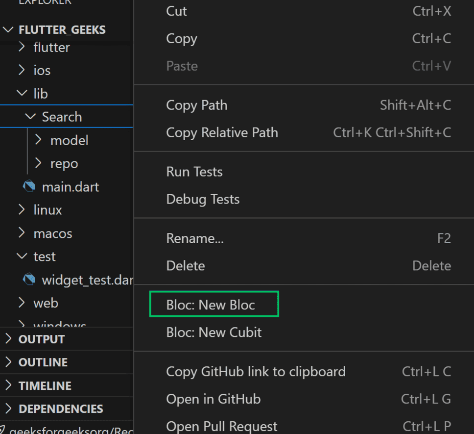Image resolution: width=474 pixels, height=434 pixels.
Task: Choose Copy Relative Path menu item
Action: point(222,132)
